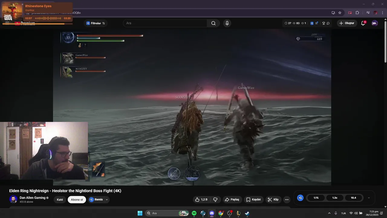Open the media control icon in browser toolbar

(368, 13)
